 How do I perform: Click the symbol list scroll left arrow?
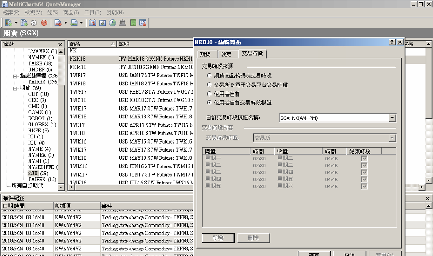[71, 187]
